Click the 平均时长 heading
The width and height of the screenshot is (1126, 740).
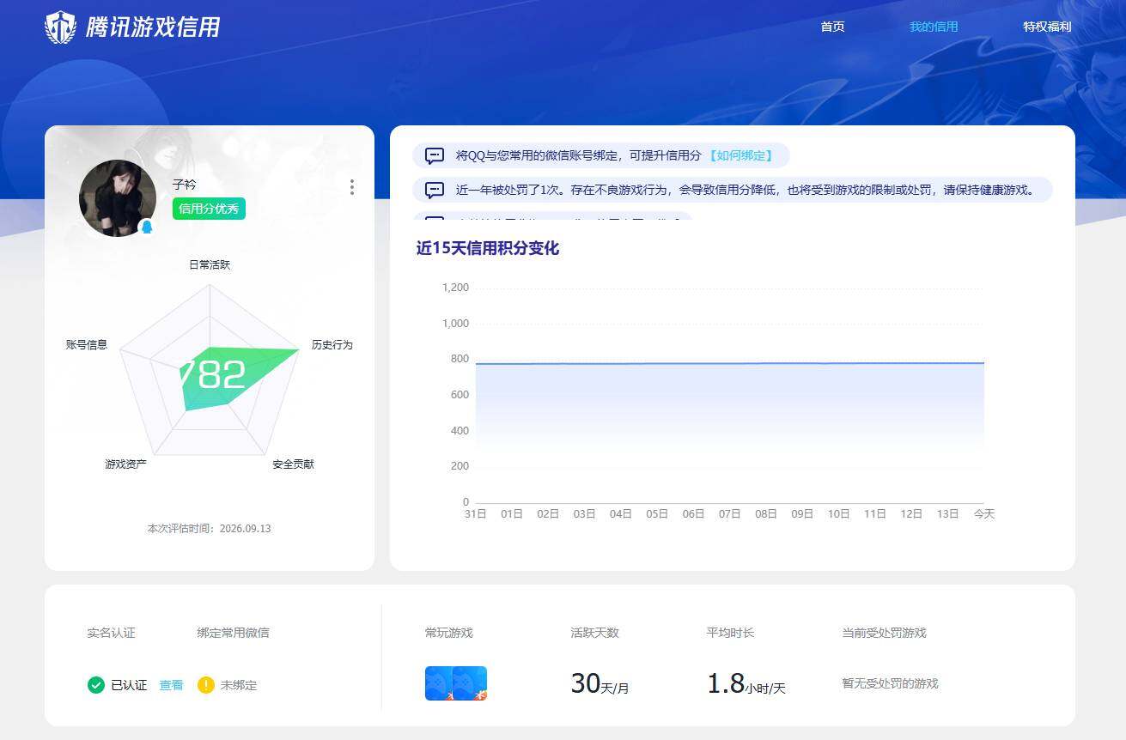click(x=730, y=633)
